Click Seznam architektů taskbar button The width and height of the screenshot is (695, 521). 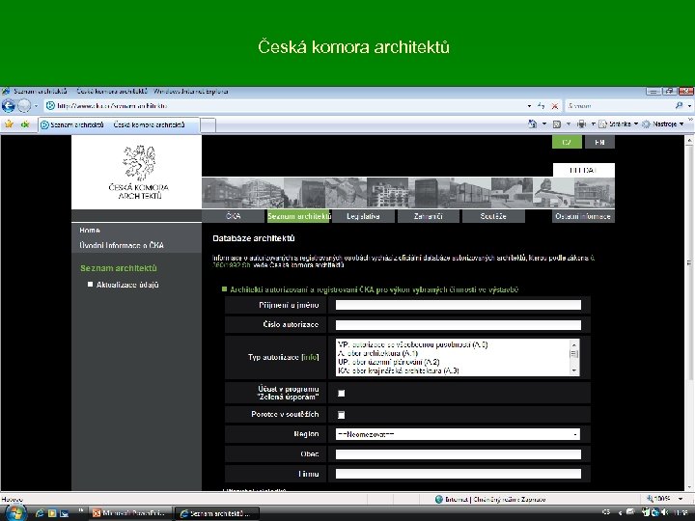pos(217,513)
